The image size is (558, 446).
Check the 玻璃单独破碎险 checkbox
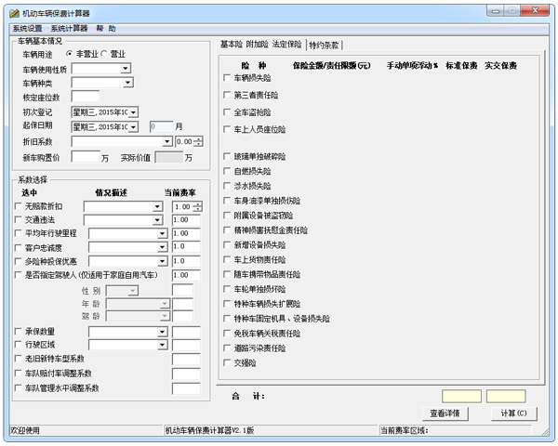(227, 156)
